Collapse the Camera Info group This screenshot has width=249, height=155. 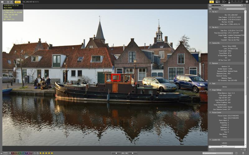pyautogui.click(x=210, y=43)
